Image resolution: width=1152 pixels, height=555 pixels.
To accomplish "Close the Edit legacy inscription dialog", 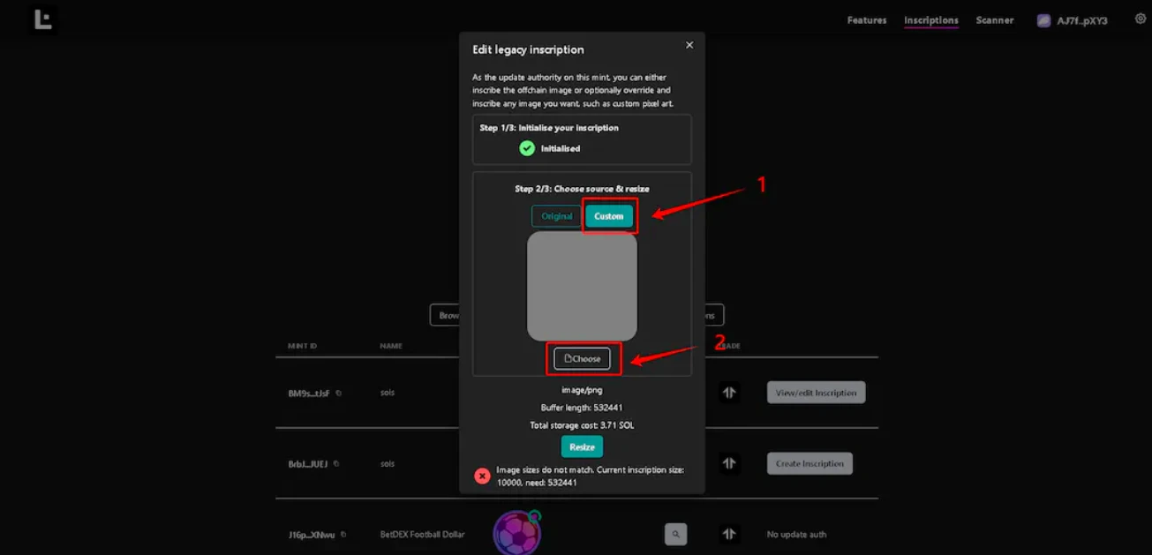I will click(x=689, y=45).
